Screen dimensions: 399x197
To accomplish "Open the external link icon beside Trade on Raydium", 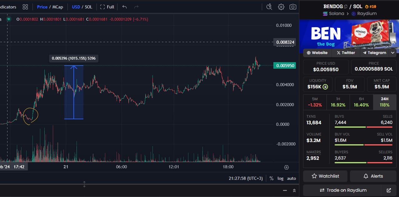I will click(x=389, y=190).
